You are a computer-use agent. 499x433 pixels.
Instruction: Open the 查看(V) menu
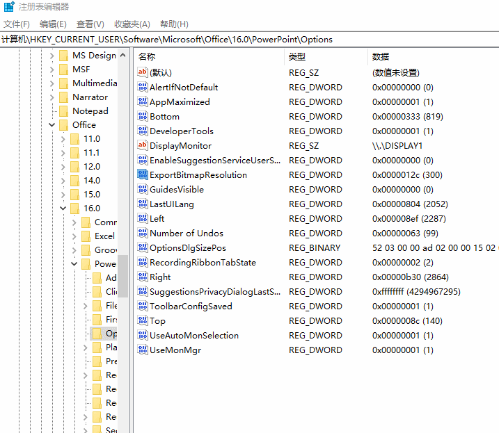point(90,24)
